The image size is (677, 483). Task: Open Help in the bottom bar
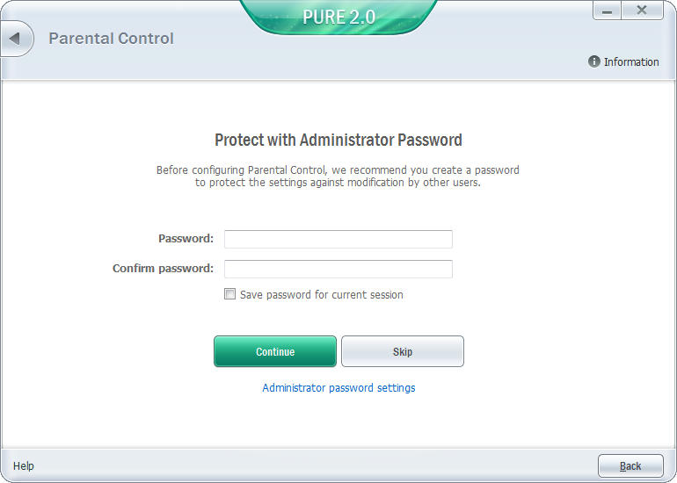click(24, 465)
